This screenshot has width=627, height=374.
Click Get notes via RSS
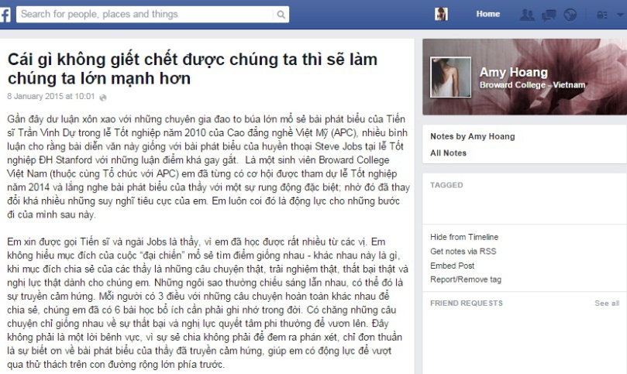click(x=463, y=252)
